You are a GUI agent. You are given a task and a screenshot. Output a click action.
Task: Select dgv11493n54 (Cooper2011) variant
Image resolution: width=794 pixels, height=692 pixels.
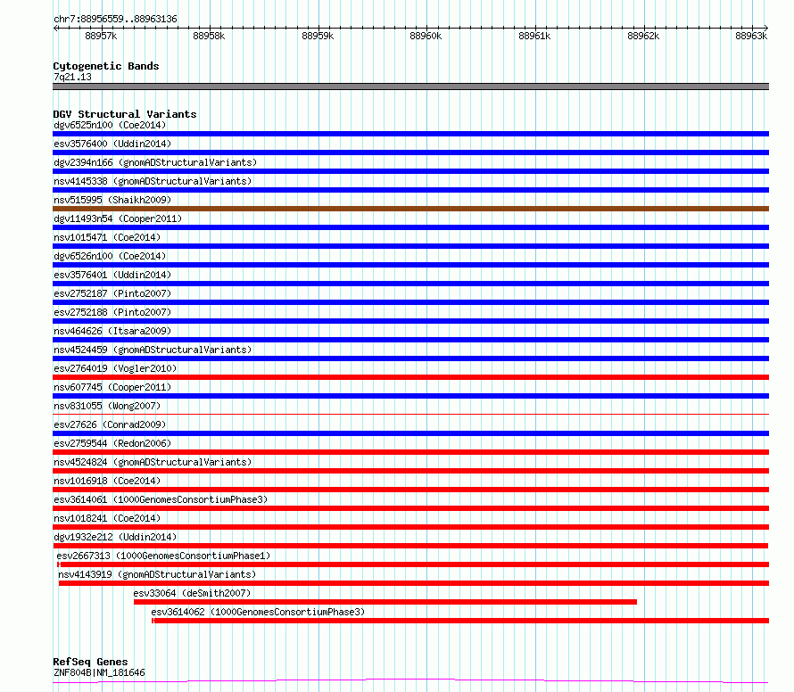[118, 218]
